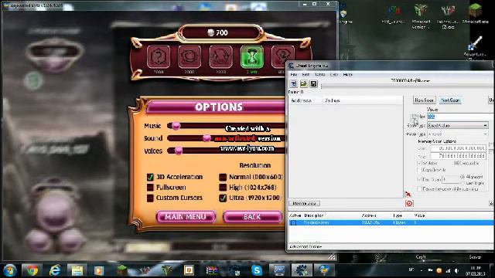
Task: Open the Technic Launcher desktop shortcut
Action: 448,16
